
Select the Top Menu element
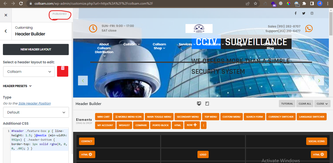pyautogui.click(x=211, y=117)
